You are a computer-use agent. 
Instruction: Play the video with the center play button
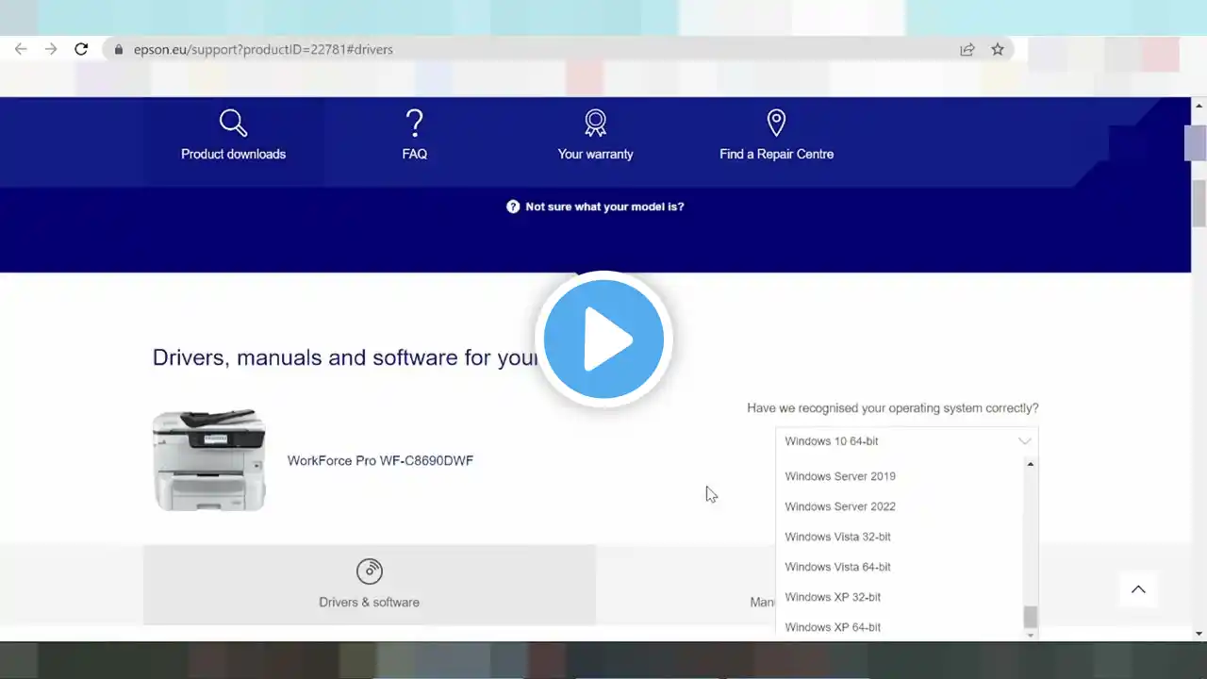pos(603,339)
